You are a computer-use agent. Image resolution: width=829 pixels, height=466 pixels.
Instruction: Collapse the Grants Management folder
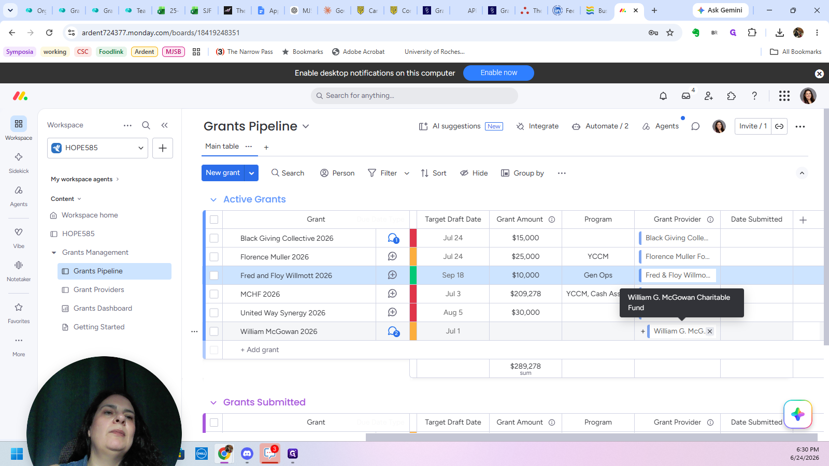click(54, 253)
